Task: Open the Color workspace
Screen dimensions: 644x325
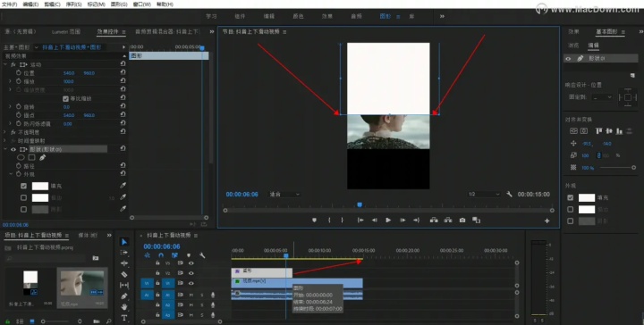Action: [298, 16]
